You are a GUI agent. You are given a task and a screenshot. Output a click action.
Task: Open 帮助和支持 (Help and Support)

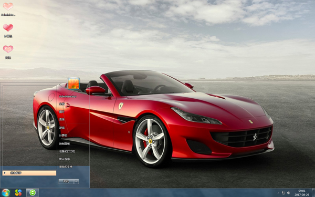[x=66, y=167]
